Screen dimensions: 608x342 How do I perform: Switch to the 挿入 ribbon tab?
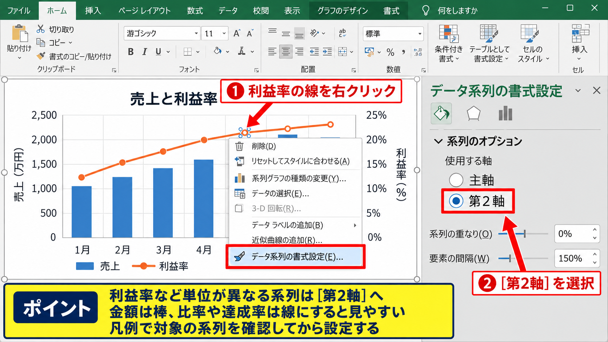[x=93, y=11]
